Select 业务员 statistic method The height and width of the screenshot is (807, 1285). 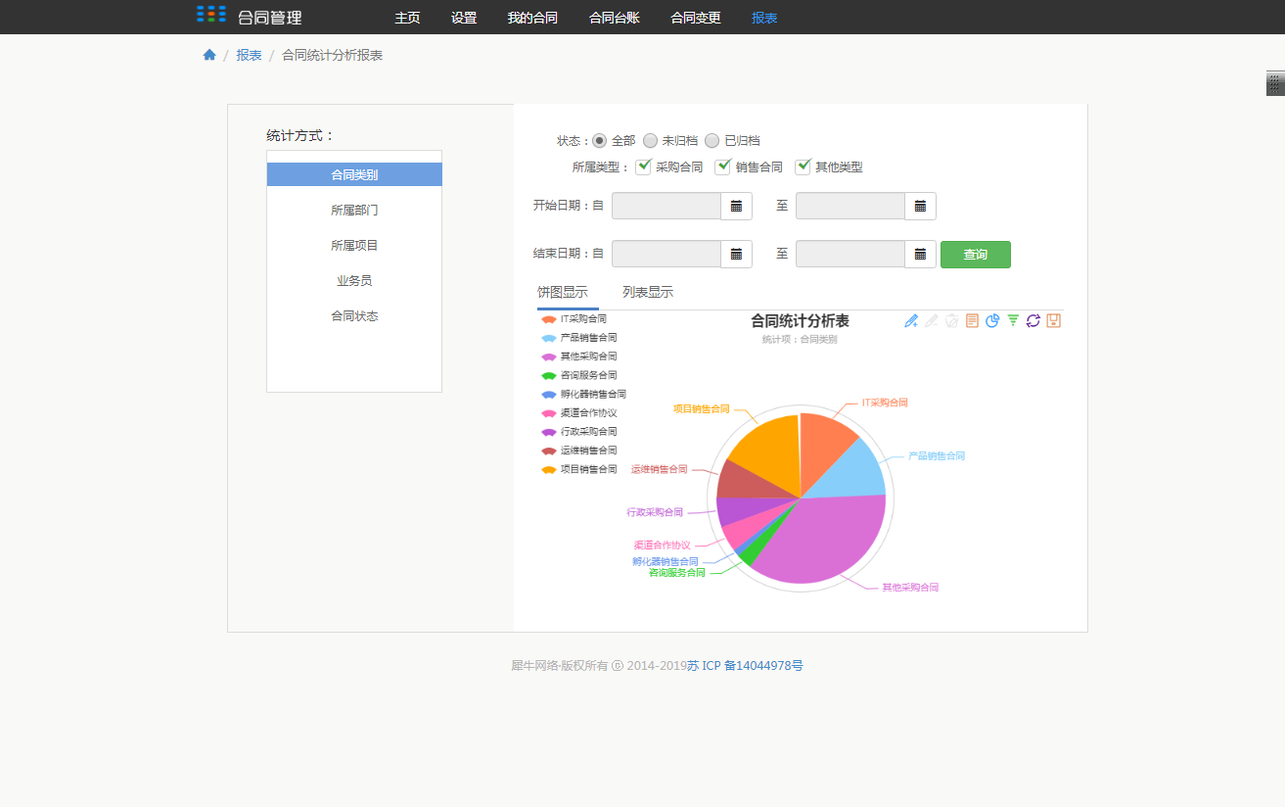(x=354, y=280)
